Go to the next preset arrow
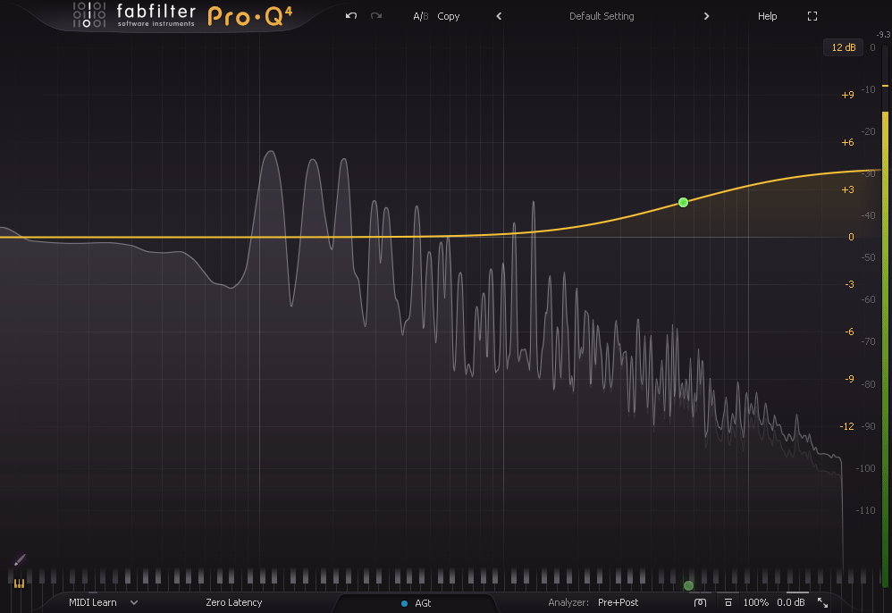The image size is (892, 613). click(x=707, y=16)
